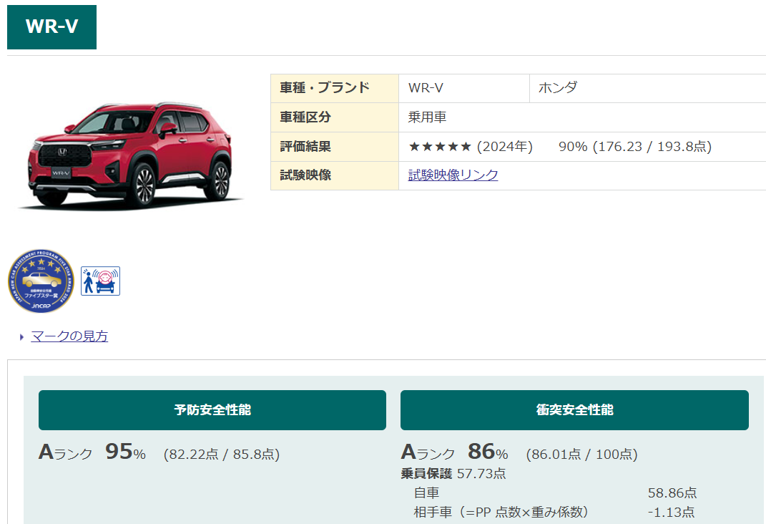Click the 乗用車 value cell

[x=582, y=117]
